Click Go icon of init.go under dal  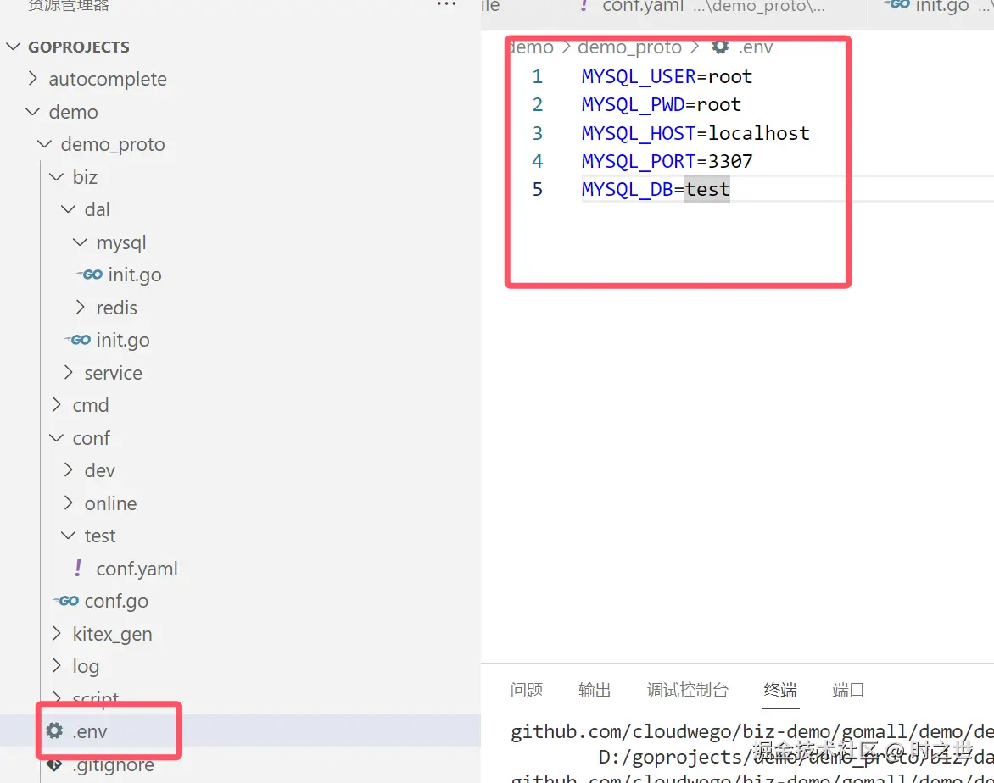79,340
